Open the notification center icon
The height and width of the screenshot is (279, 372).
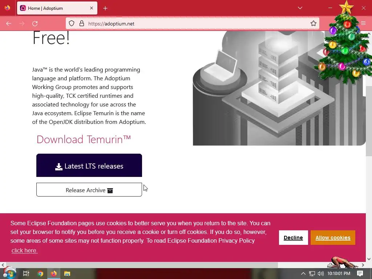(x=360, y=274)
